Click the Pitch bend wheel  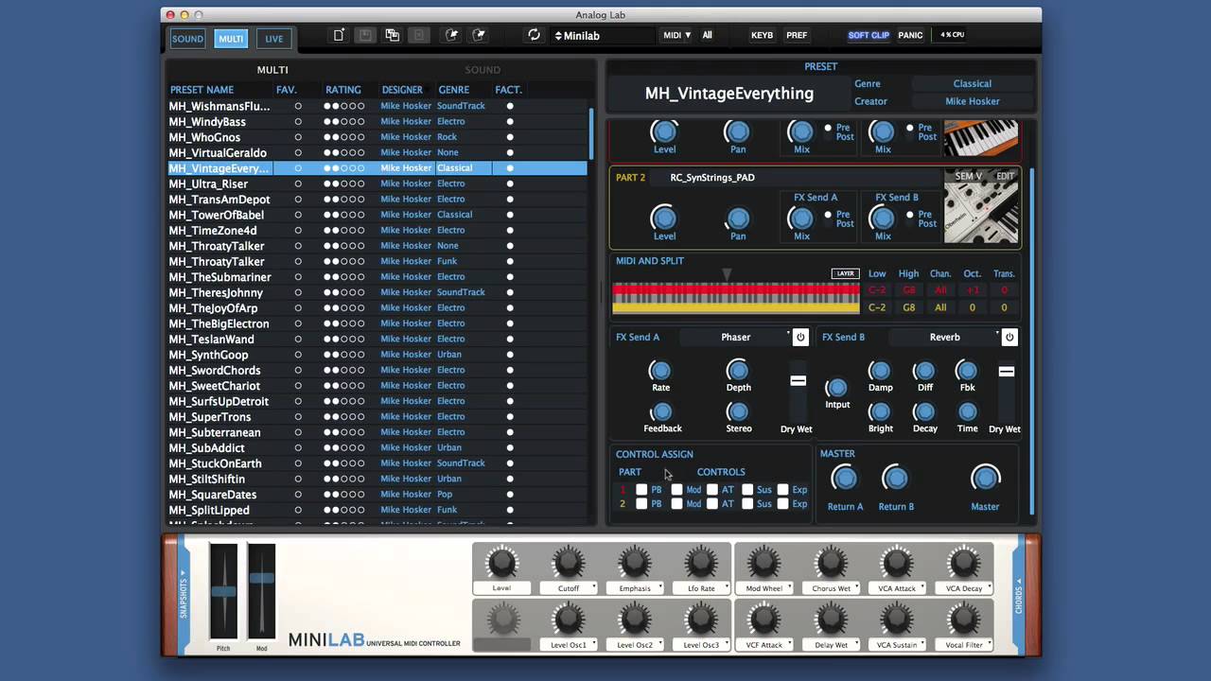tap(223, 592)
